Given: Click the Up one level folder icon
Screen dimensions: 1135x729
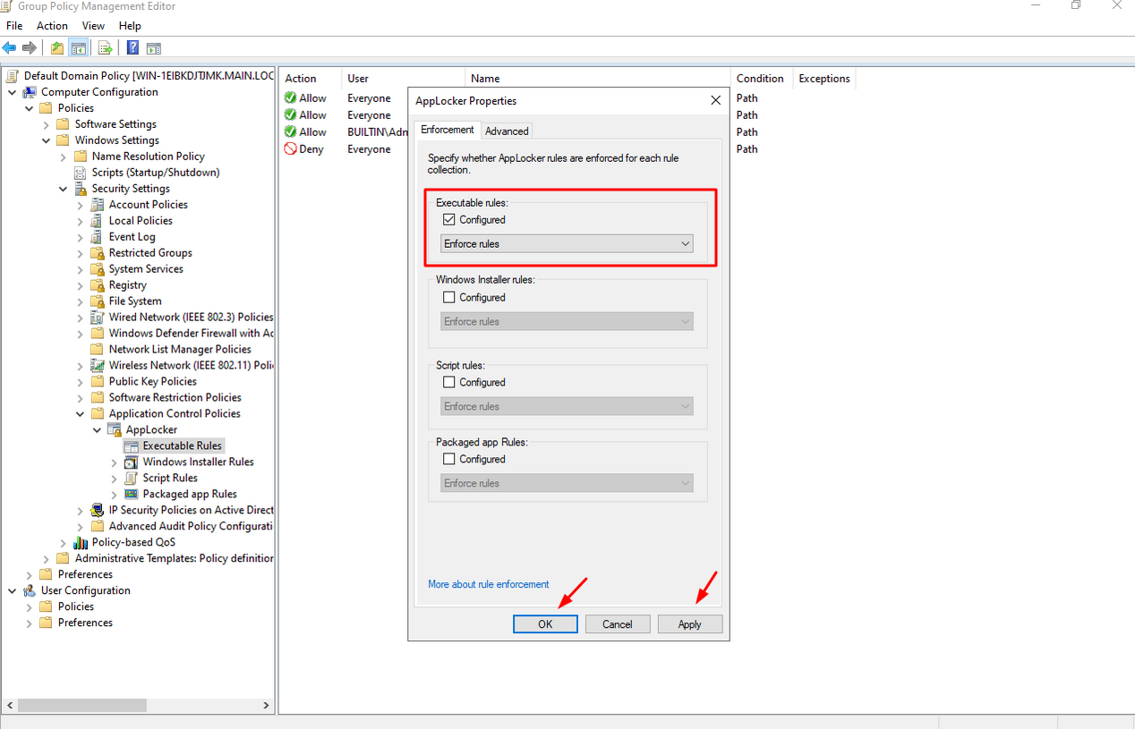Looking at the screenshot, I should [57, 48].
